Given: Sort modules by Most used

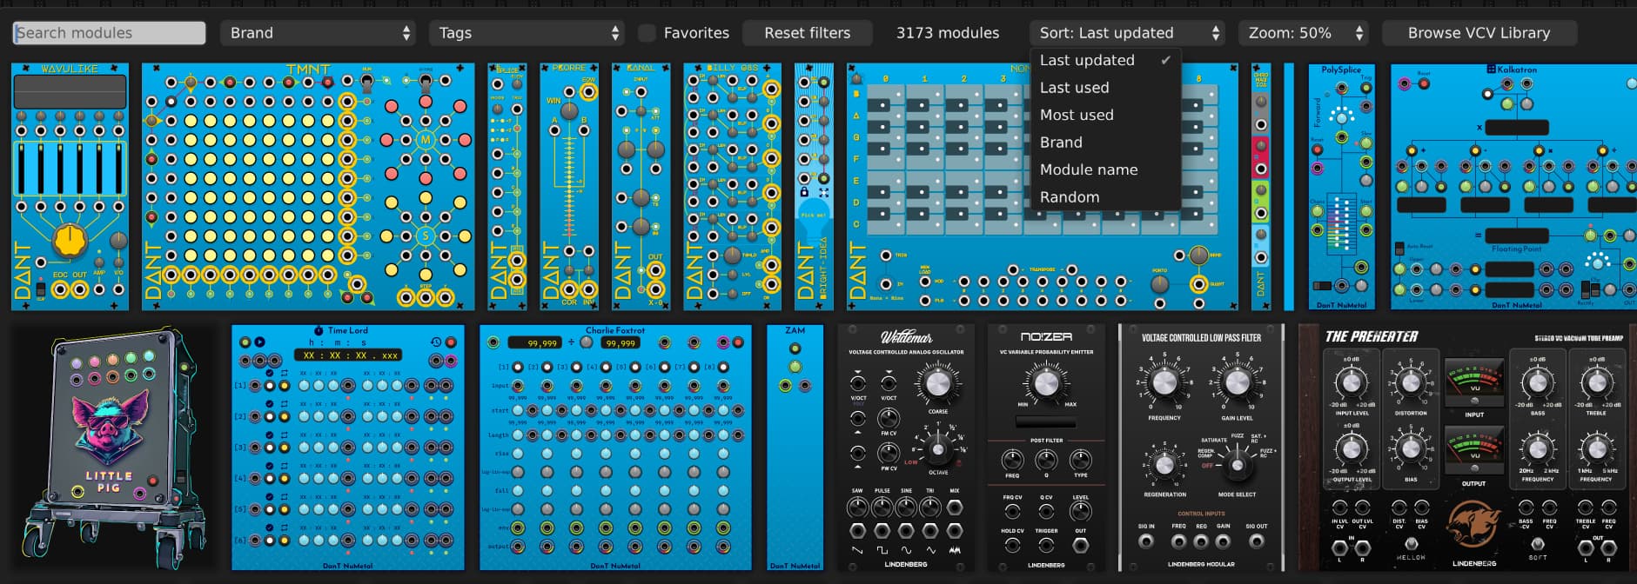Looking at the screenshot, I should pos(1077,115).
